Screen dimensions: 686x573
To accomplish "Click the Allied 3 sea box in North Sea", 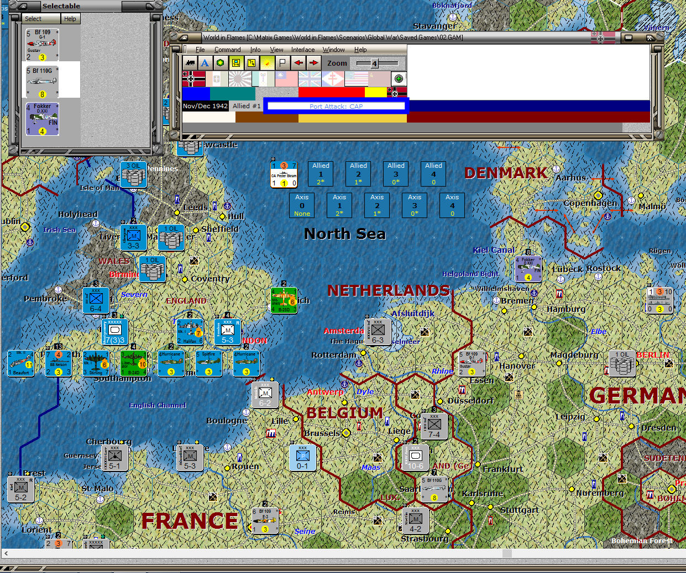I will (x=396, y=173).
